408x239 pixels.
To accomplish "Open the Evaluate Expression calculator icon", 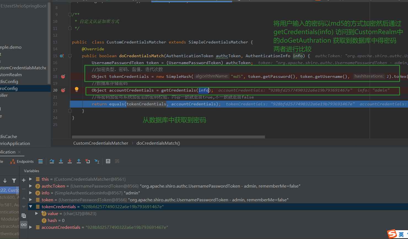I will click(x=108, y=161).
